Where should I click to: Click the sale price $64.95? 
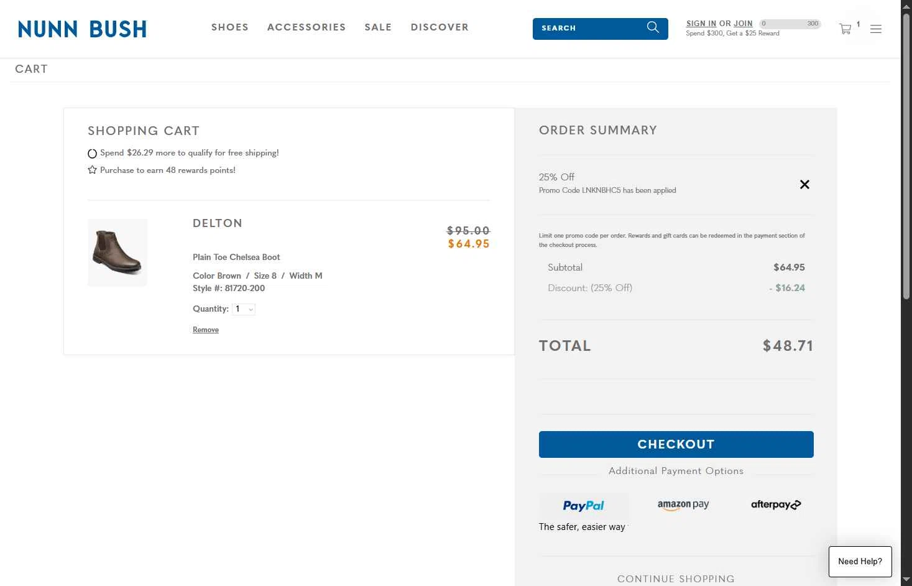469,244
